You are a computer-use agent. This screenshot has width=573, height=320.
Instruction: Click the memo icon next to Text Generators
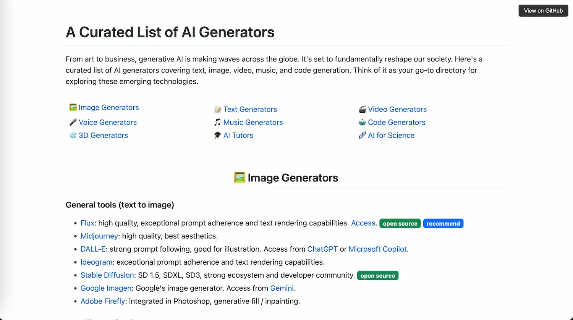coord(217,109)
